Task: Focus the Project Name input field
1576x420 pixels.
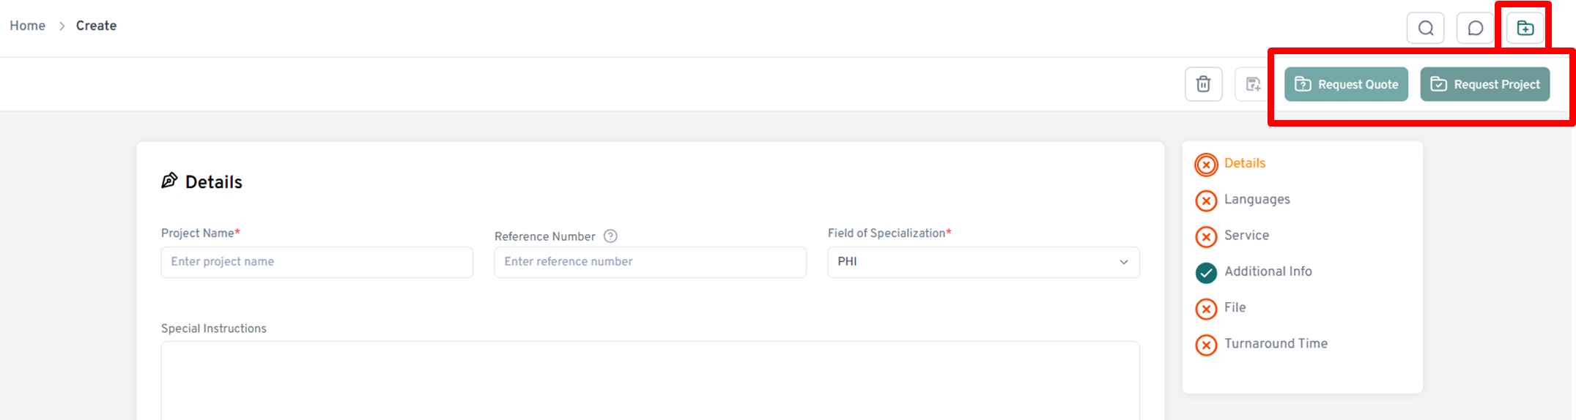Action: pos(317,262)
